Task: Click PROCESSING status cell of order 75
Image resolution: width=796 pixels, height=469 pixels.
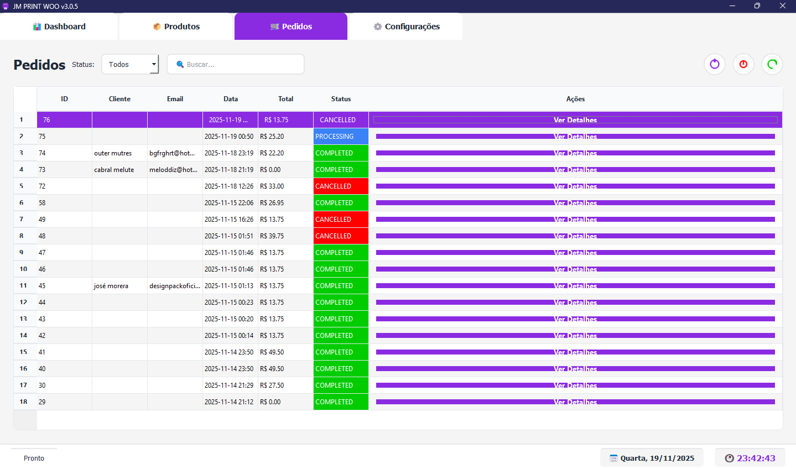Action: pyautogui.click(x=341, y=137)
